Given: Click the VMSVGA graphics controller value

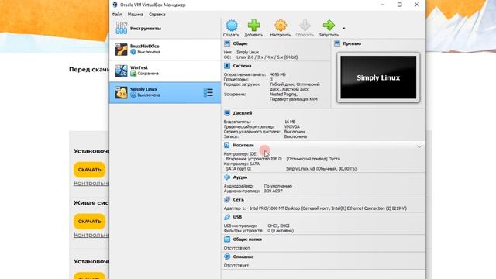Looking at the screenshot, I should [291, 126].
